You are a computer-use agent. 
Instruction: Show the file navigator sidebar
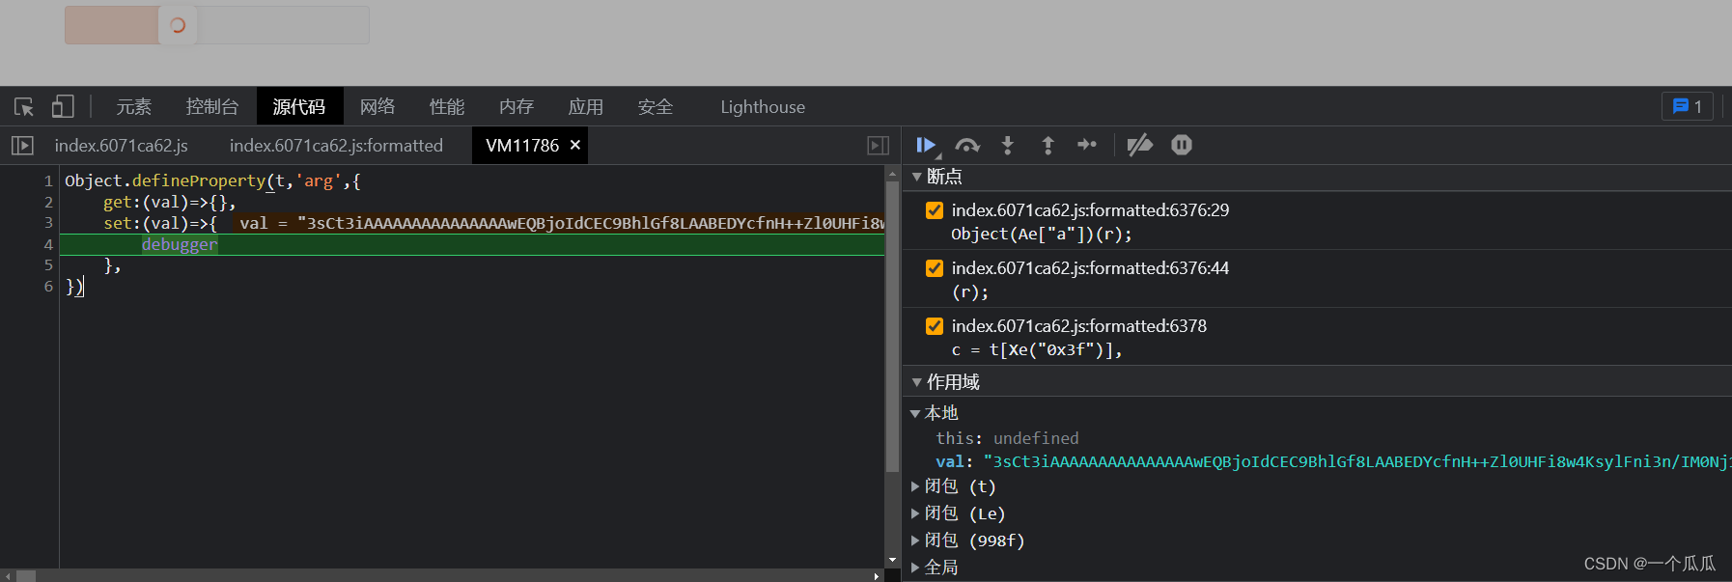22,146
